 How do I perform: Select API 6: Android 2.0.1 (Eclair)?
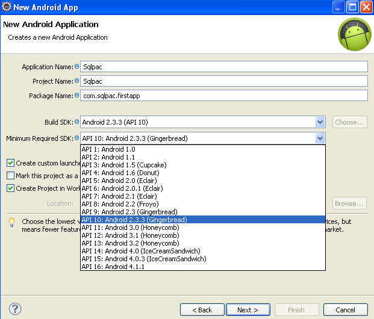(203, 188)
